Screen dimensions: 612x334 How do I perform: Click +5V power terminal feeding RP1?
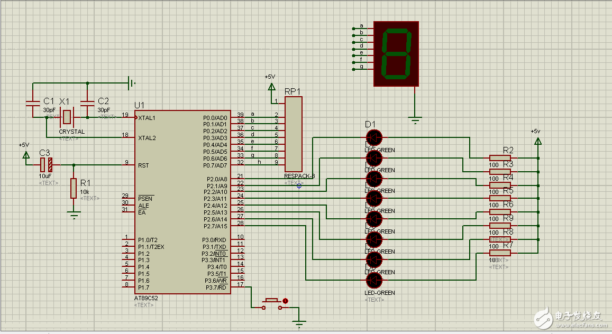click(271, 87)
